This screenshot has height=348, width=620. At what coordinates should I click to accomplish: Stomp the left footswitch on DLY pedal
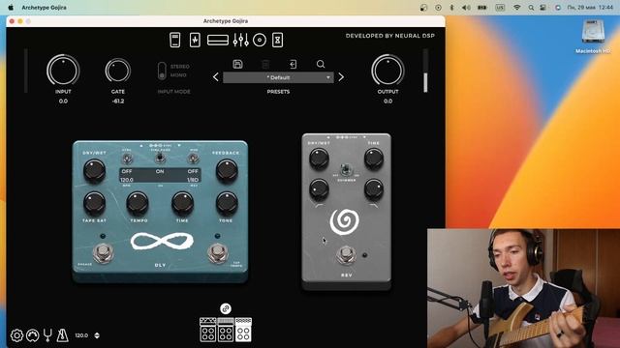pos(104,253)
